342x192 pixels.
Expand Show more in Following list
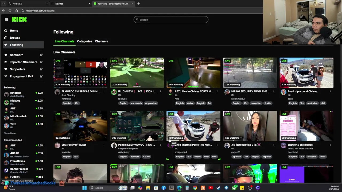[x=10, y=133]
